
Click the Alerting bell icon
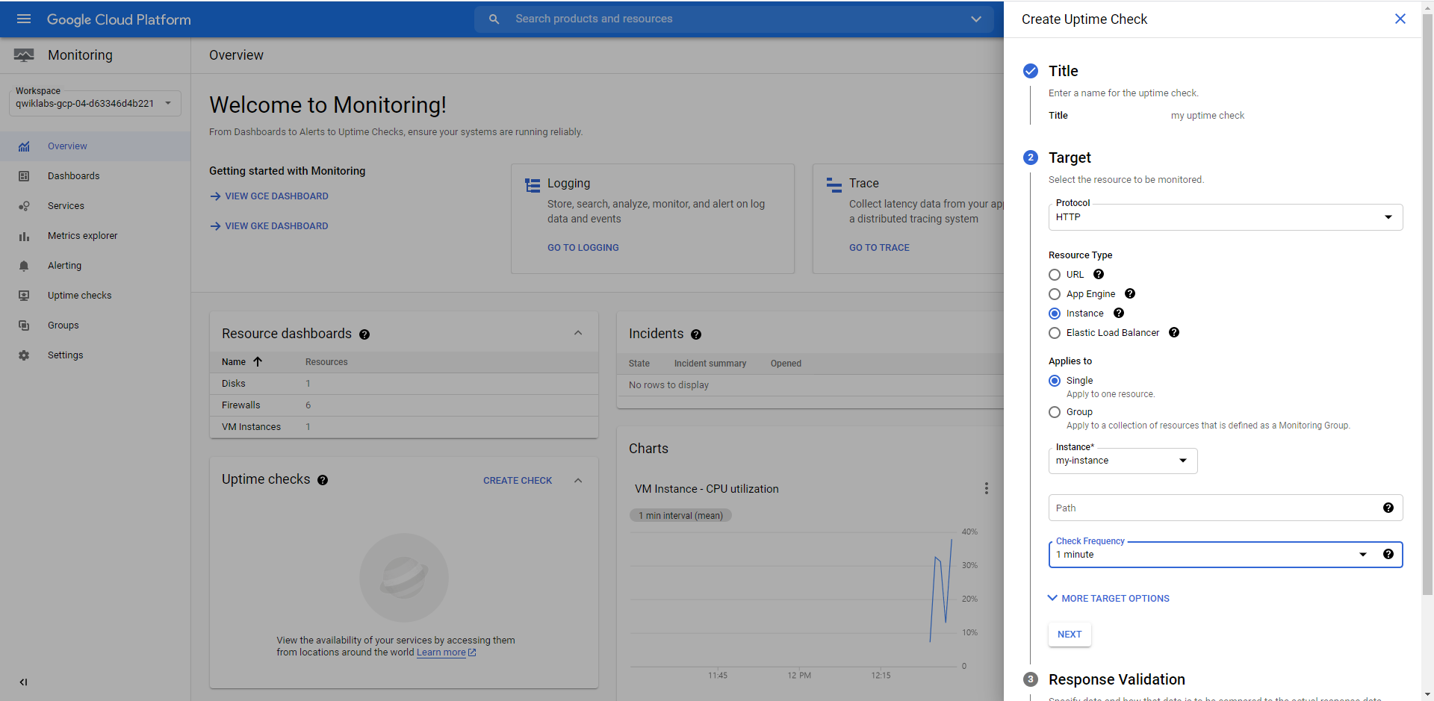click(x=24, y=266)
